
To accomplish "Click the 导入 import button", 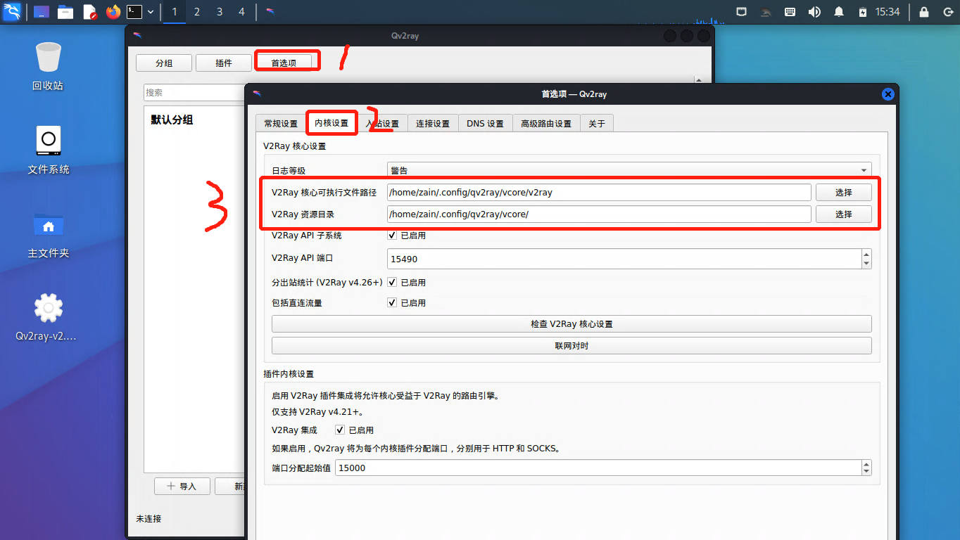I will pyautogui.click(x=182, y=486).
